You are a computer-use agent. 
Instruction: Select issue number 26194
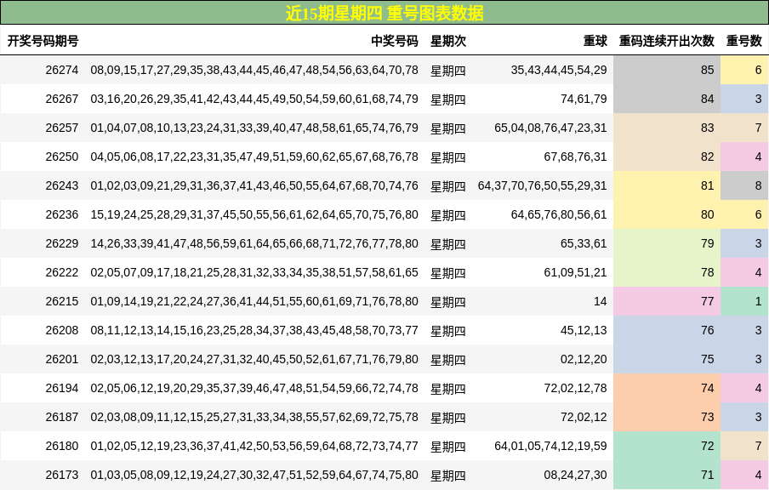tap(62, 389)
